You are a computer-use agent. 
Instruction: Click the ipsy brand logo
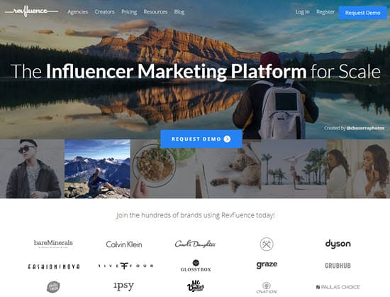[123, 286]
